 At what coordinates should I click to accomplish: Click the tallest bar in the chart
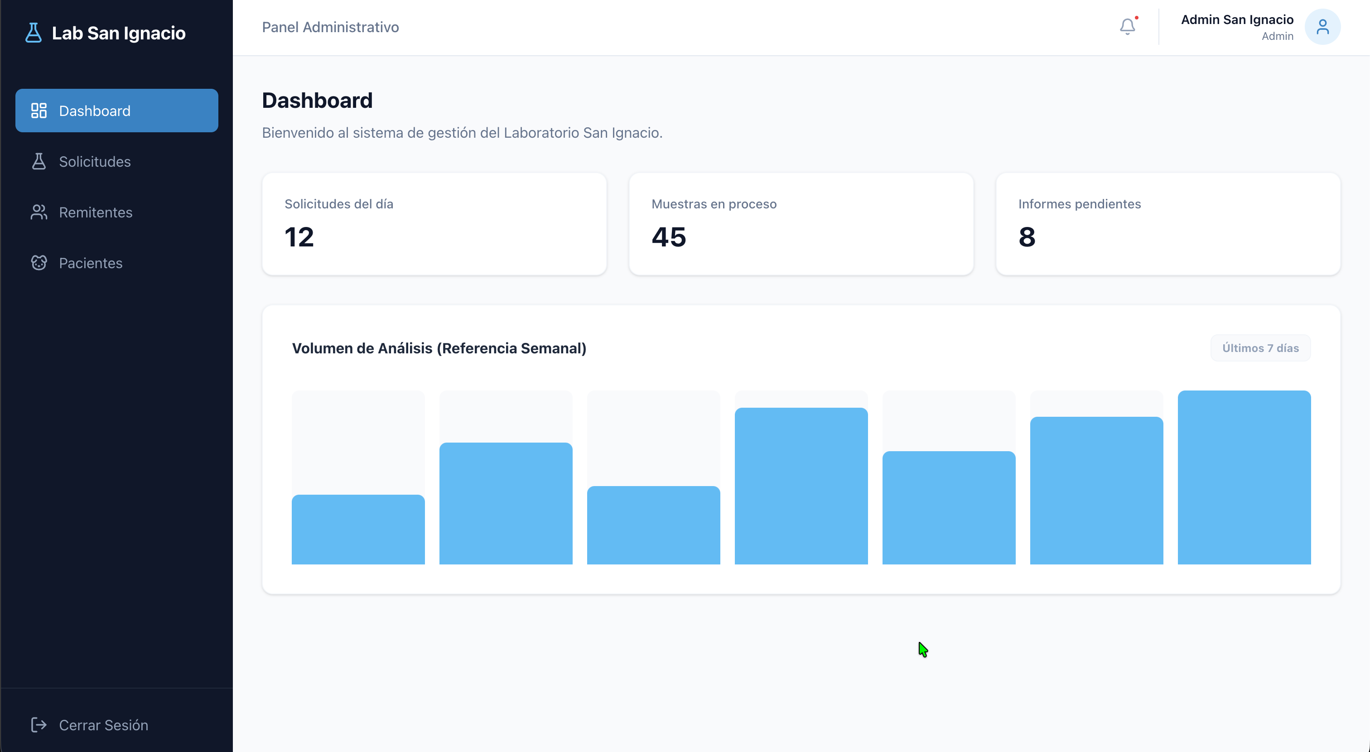pyautogui.click(x=1244, y=477)
